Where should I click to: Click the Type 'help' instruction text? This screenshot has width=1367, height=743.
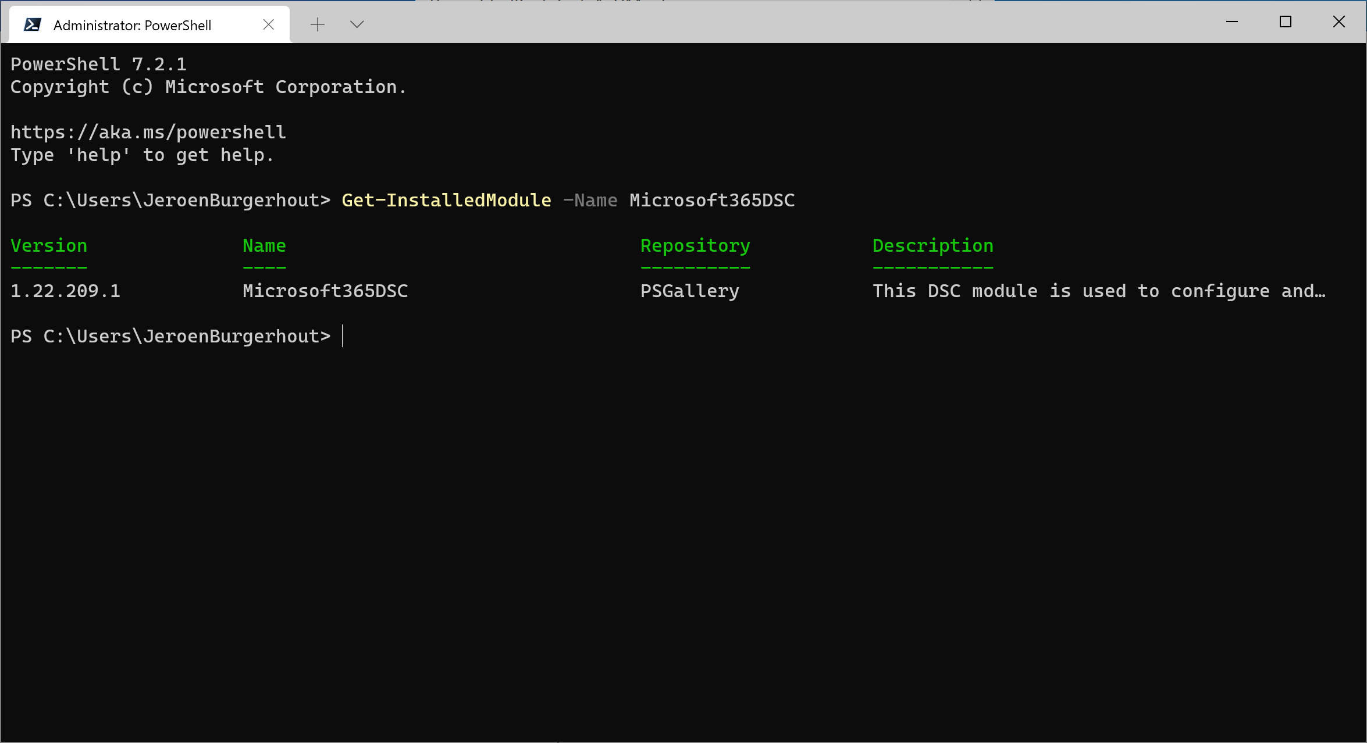click(141, 155)
